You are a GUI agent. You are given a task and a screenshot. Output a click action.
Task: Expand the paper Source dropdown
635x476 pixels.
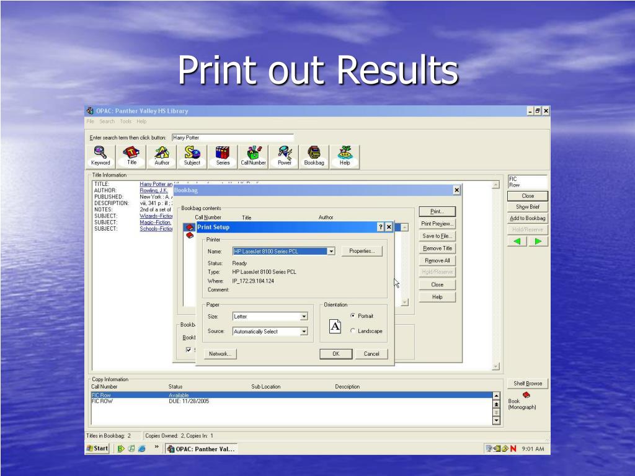click(x=304, y=332)
